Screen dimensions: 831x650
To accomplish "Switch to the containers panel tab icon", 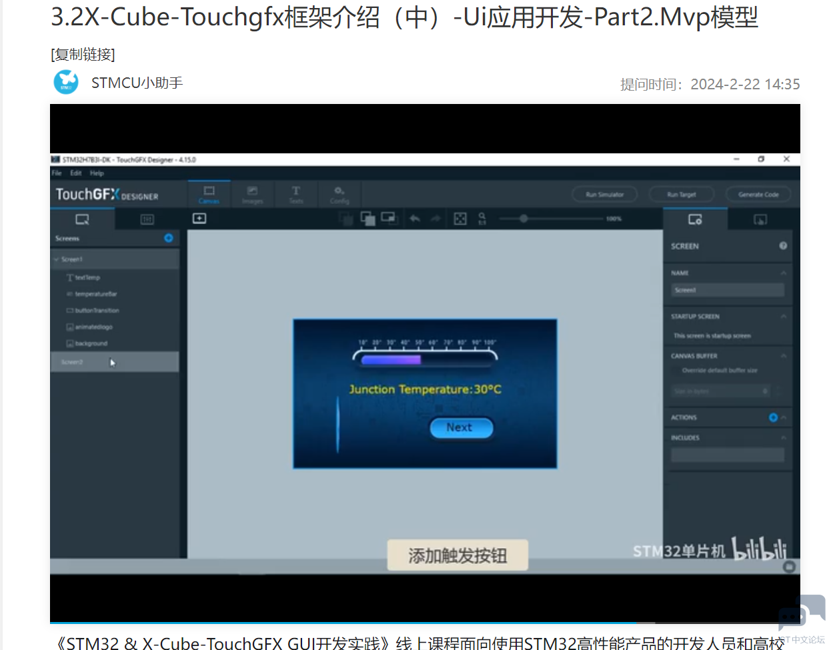I will tap(147, 219).
